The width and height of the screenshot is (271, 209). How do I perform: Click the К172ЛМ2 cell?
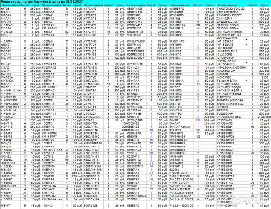coord(91,41)
